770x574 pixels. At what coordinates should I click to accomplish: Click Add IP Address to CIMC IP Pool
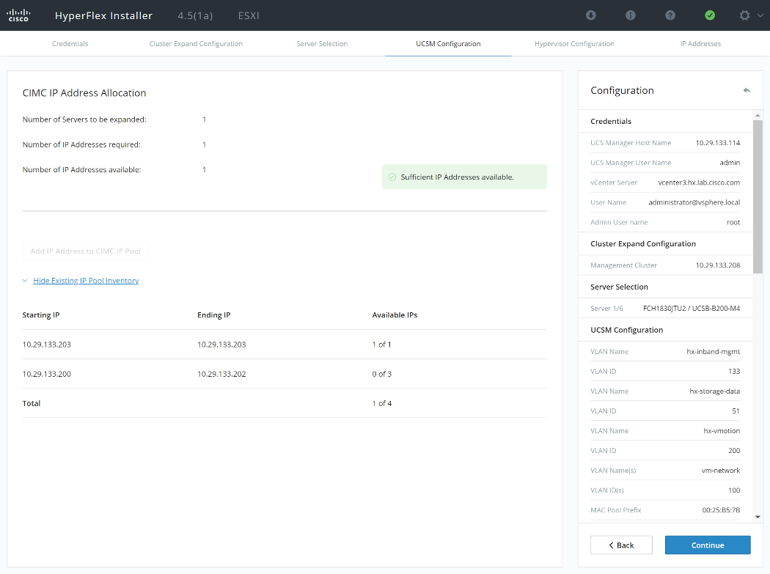(86, 251)
